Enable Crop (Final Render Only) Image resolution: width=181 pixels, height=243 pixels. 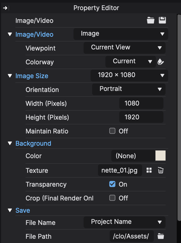[112, 198]
